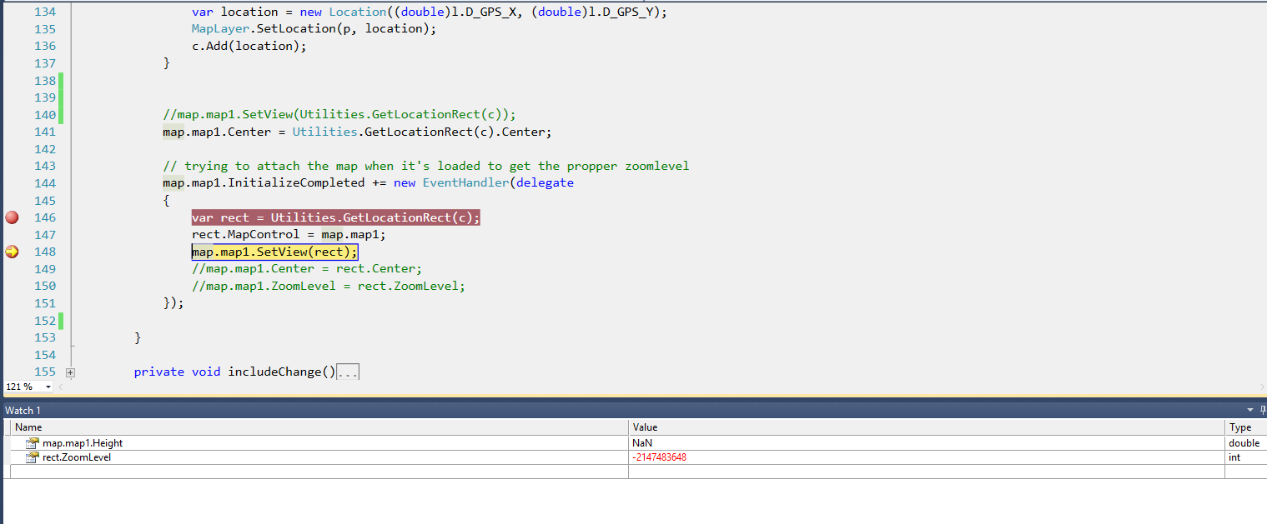The height and width of the screenshot is (524, 1267).
Task: Click 'InitializeCompleted' in line 144
Action: [x=296, y=183]
